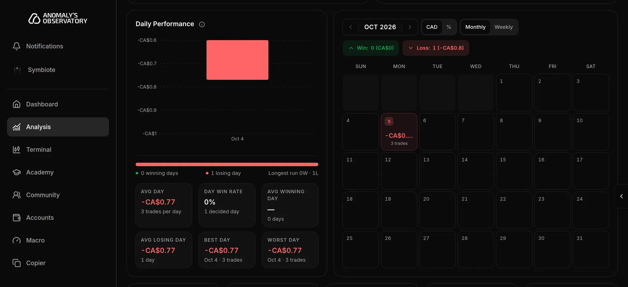This screenshot has height=287, width=628.
Task: Expand the Win: 0 (CA$0) summary
Action: click(371, 48)
